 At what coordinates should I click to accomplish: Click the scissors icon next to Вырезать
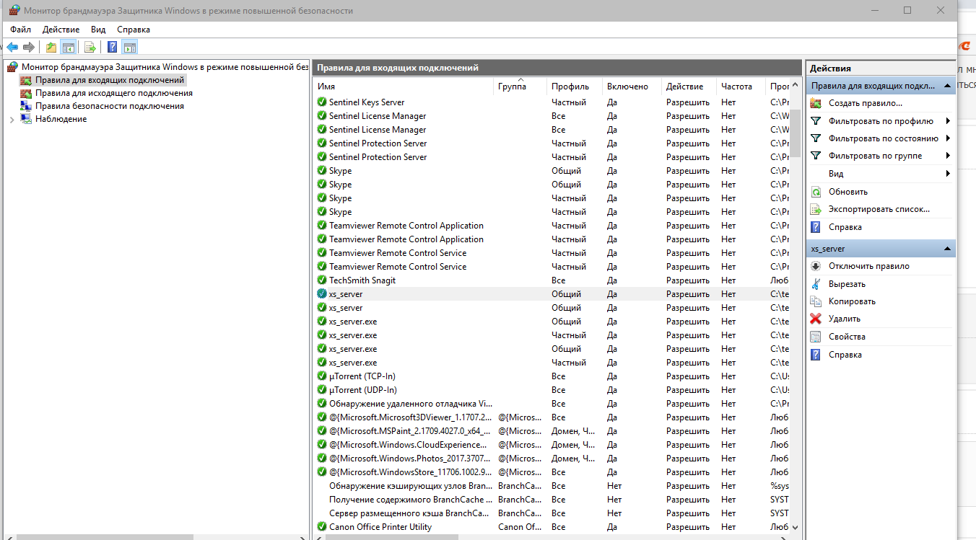816,284
